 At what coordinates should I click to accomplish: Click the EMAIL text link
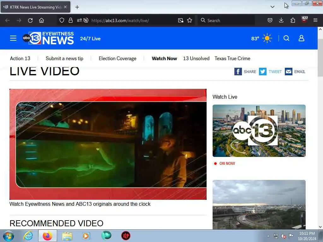click(300, 72)
